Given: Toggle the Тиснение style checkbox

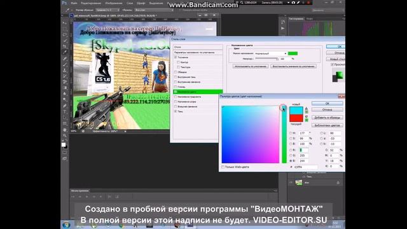Looking at the screenshot, I should click(176, 57).
